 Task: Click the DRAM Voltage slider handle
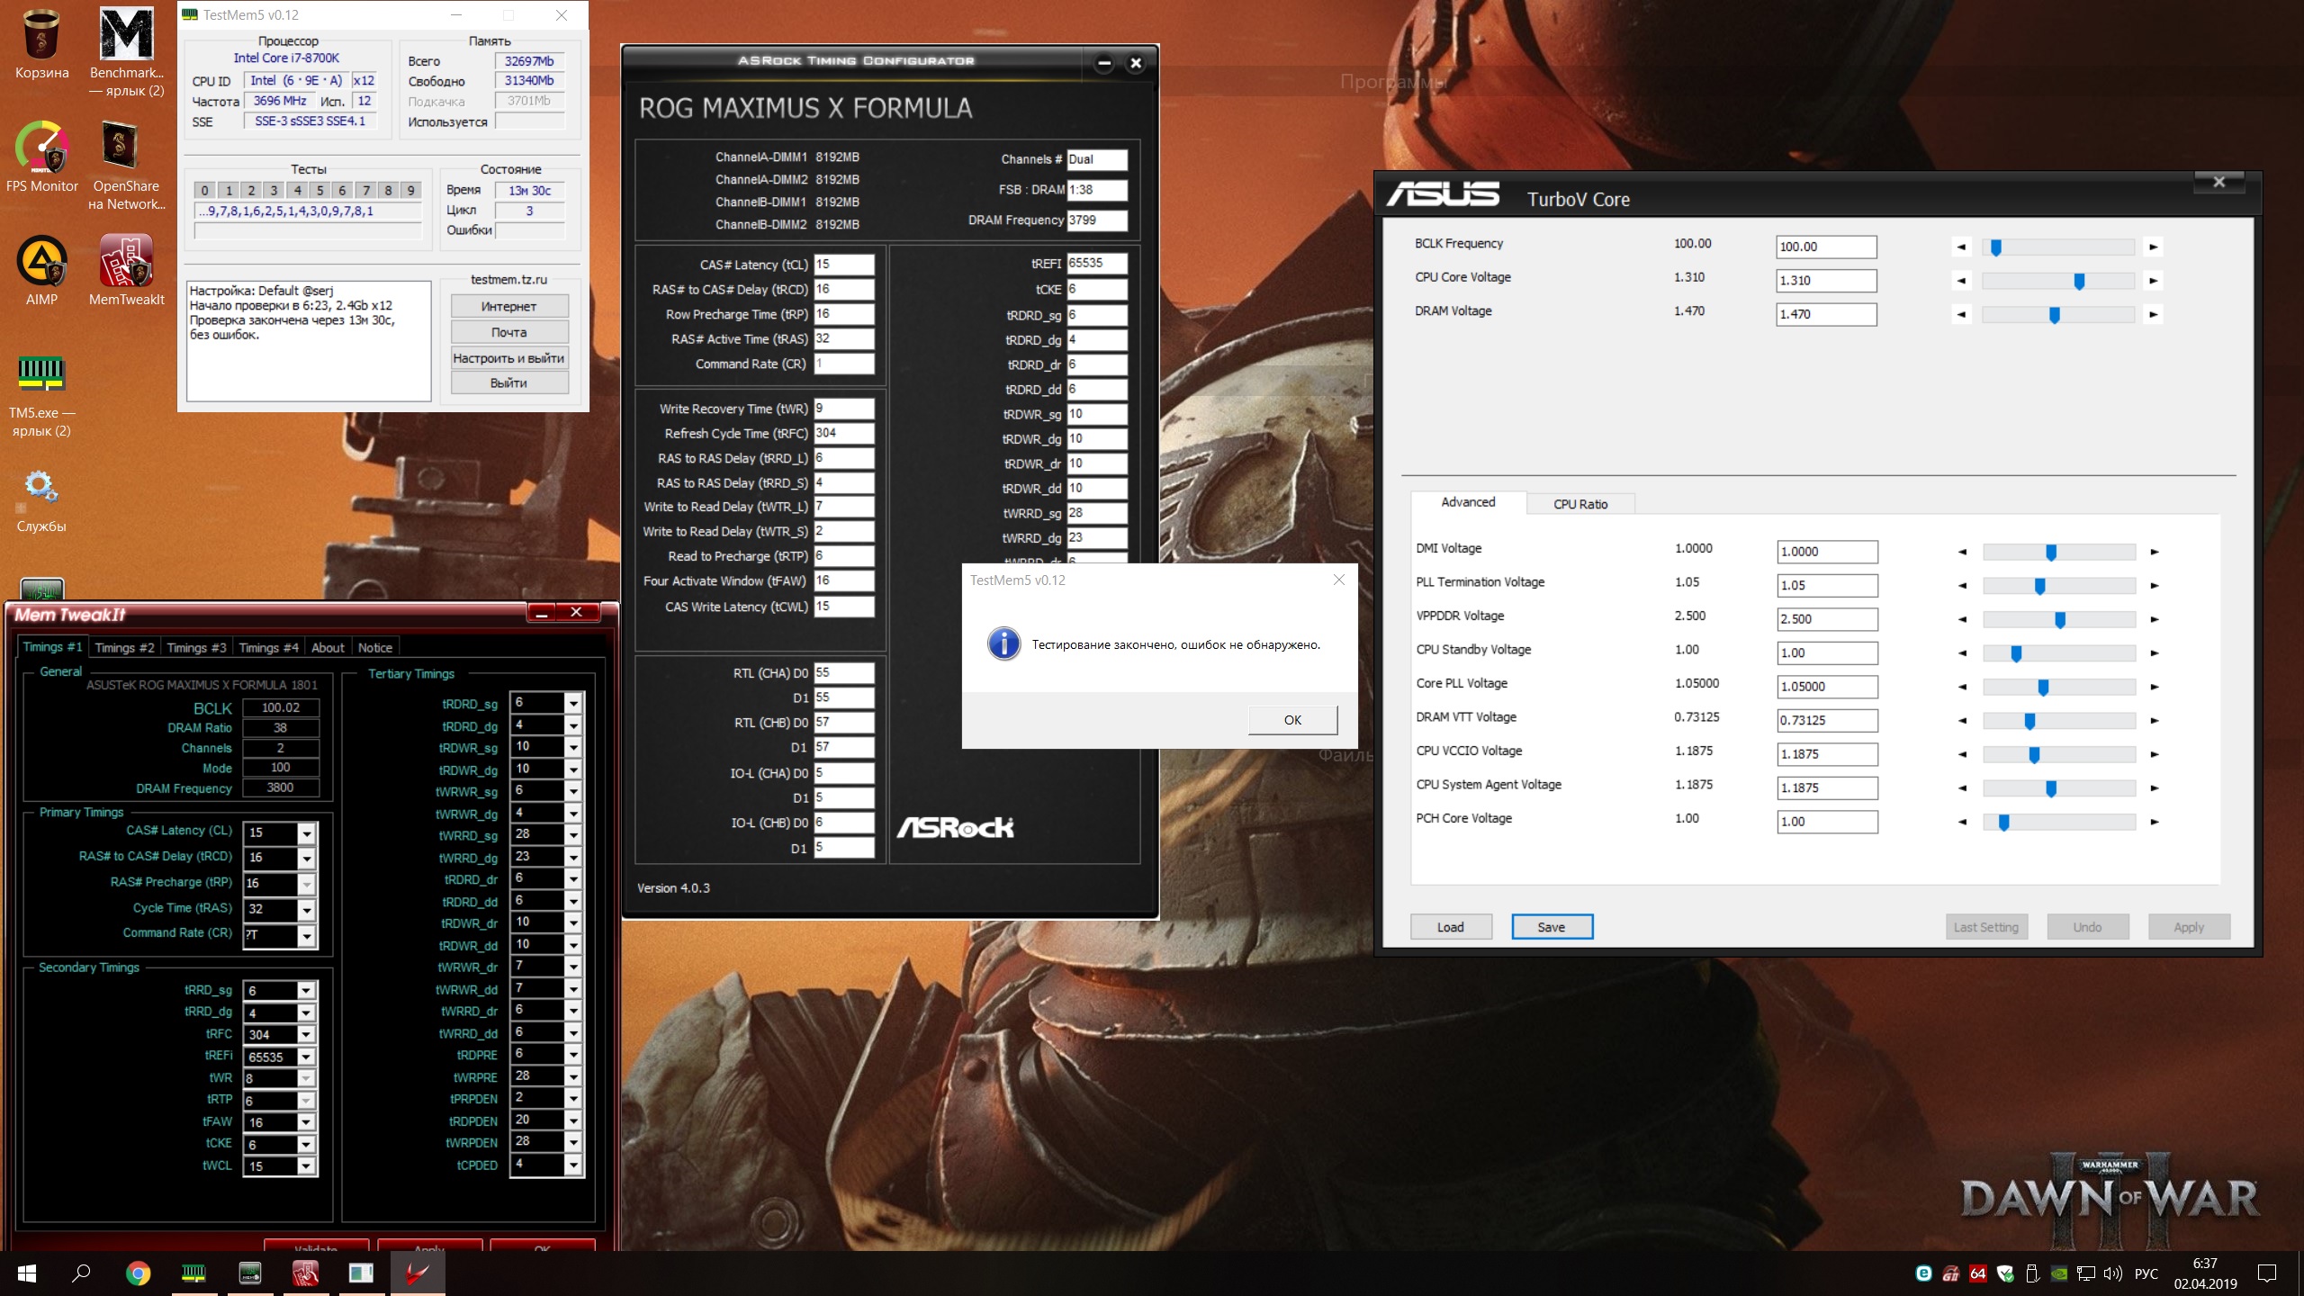[2055, 315]
